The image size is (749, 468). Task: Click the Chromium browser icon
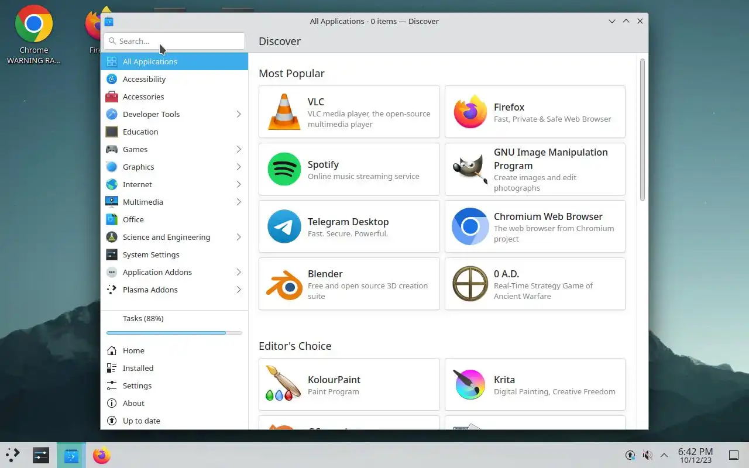[470, 226]
